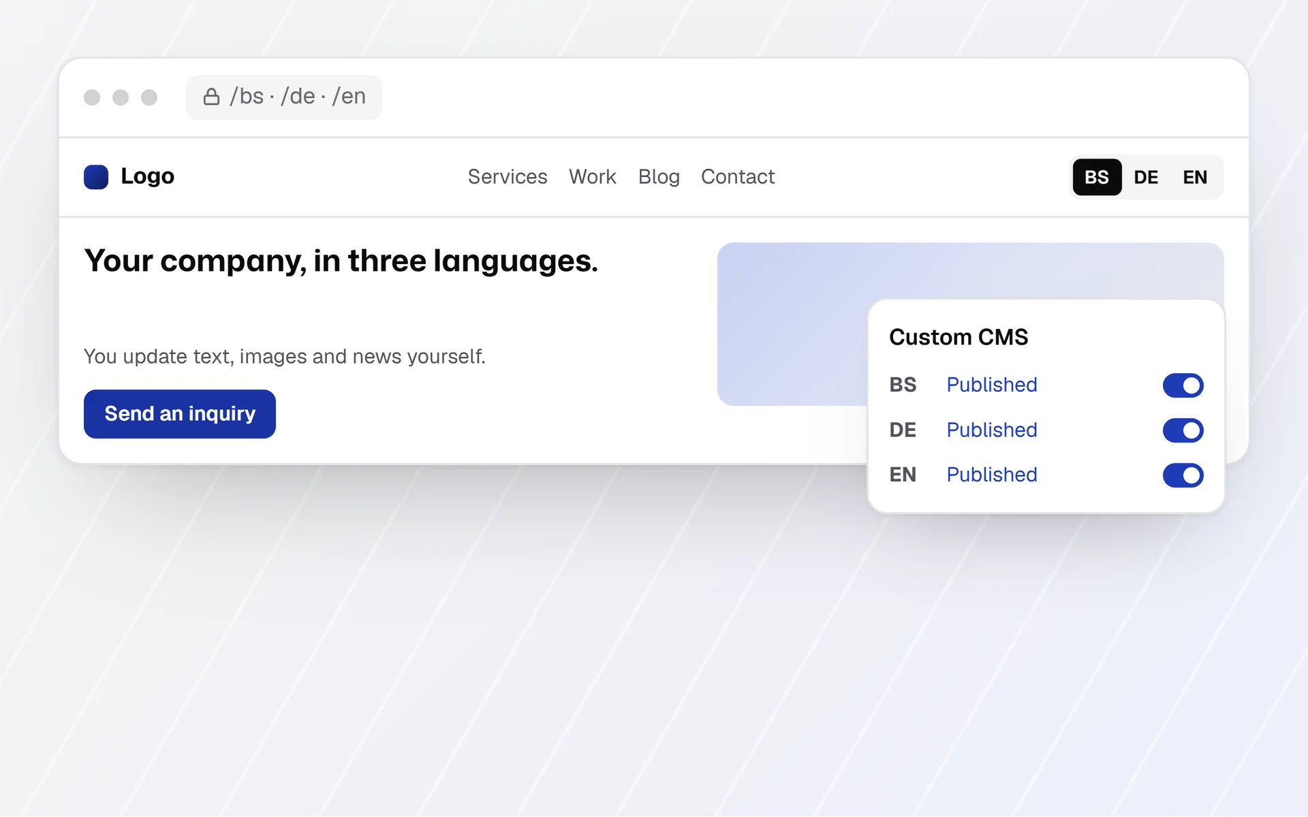This screenshot has height=817, width=1308.
Task: Open the Work nav link
Action: click(593, 177)
